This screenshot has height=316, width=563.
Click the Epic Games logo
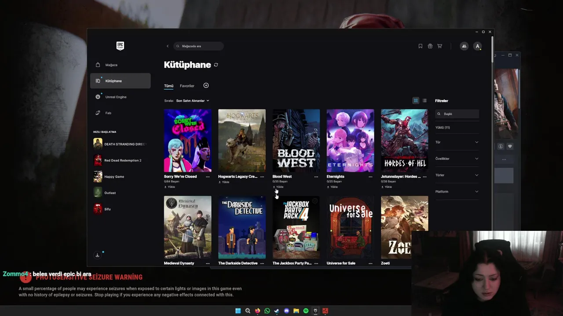[x=120, y=46]
